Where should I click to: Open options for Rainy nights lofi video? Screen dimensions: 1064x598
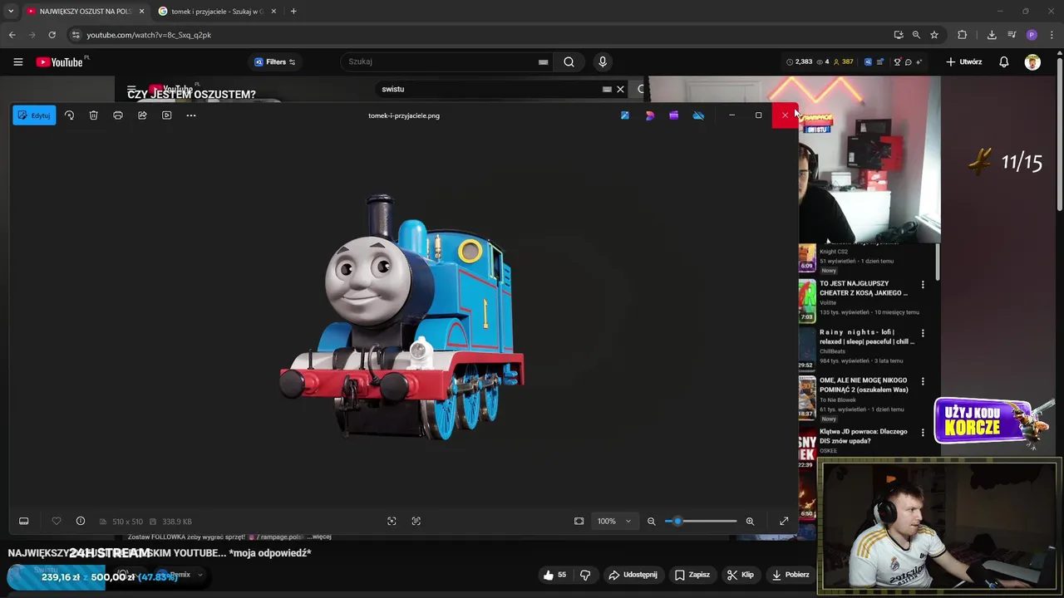[x=923, y=333]
